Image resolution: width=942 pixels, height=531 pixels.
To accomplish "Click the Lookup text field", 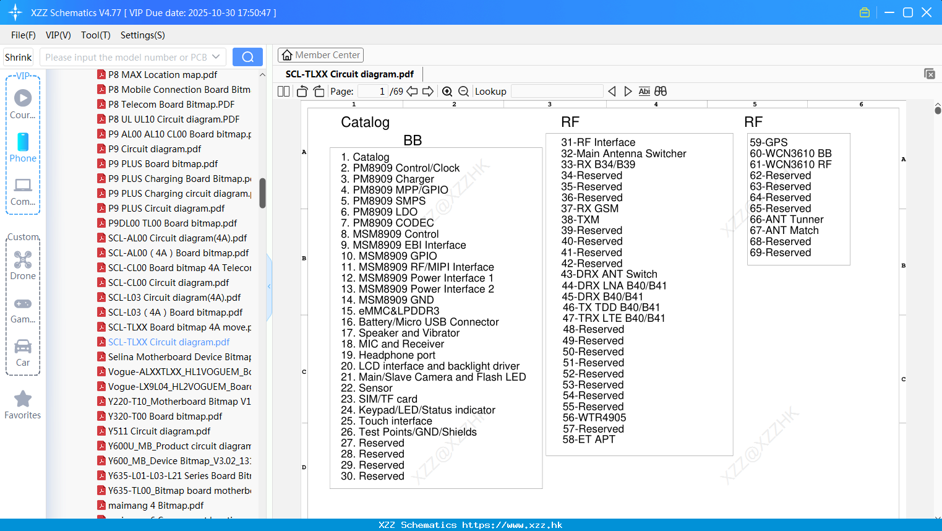I will click(557, 92).
